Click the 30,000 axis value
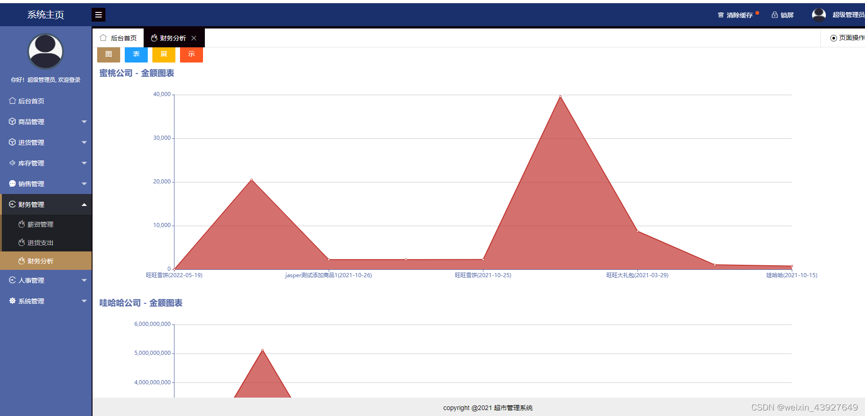Viewport: 865px width, 416px height. tap(162, 138)
